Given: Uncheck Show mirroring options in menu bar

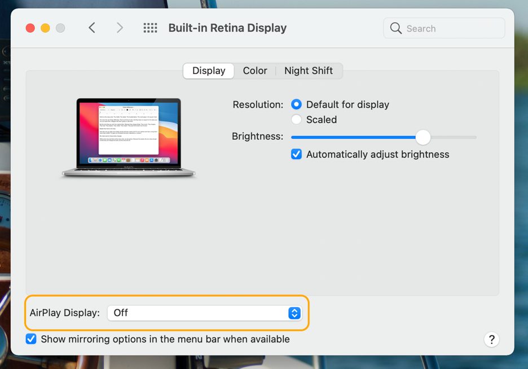Looking at the screenshot, I should (31, 339).
